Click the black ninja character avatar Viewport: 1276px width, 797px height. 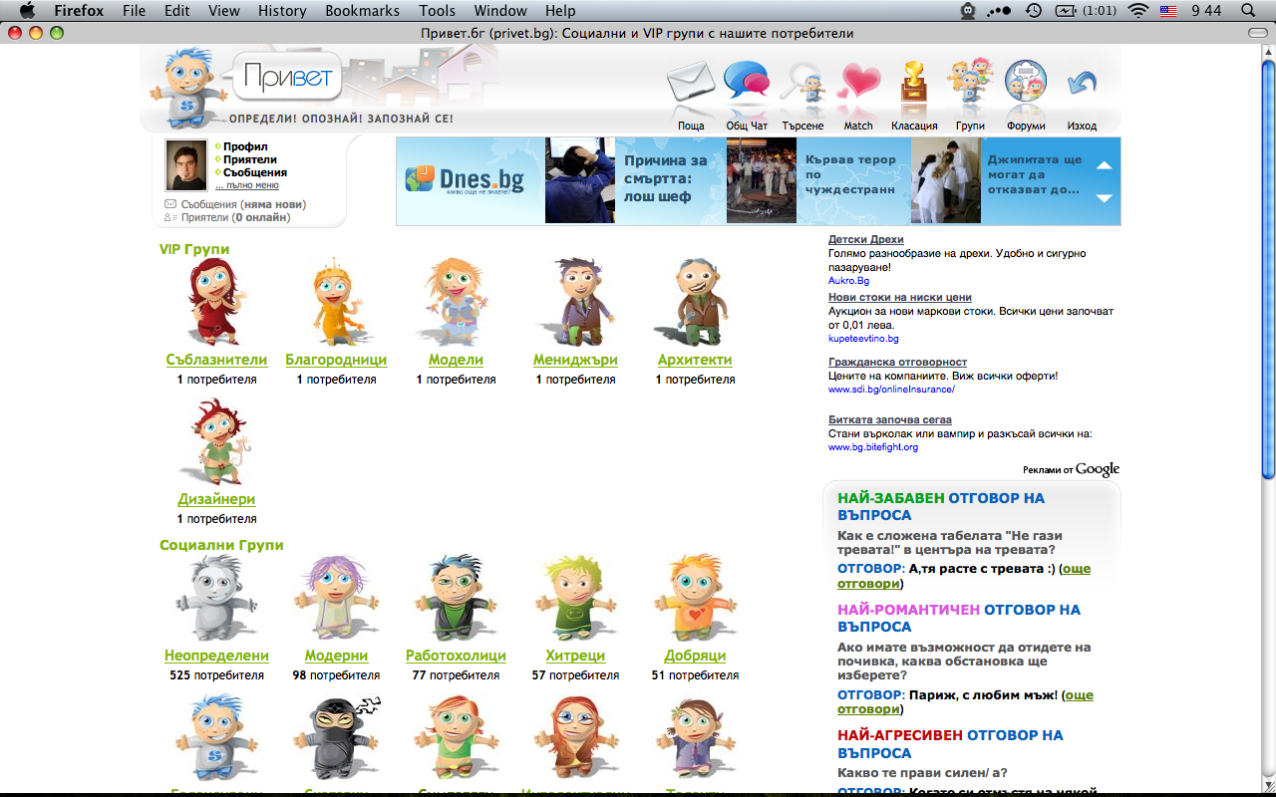(336, 738)
